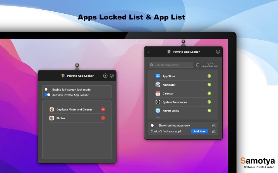Open settings gear in the app list panel
This screenshot has height=173, width=278.
pyautogui.click(x=218, y=52)
